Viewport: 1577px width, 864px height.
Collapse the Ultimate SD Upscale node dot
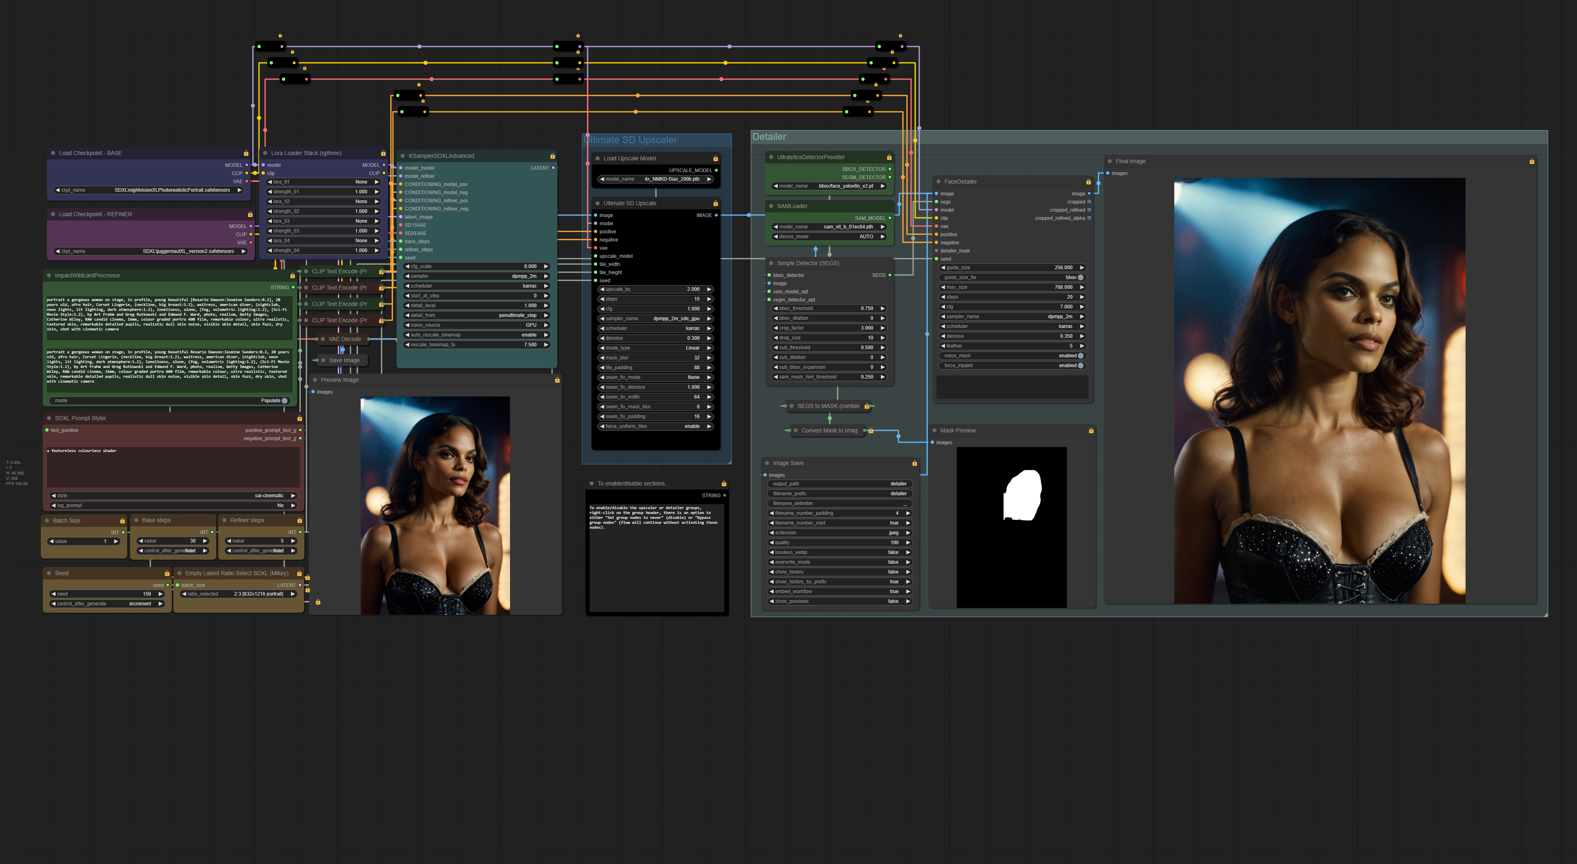pos(597,203)
